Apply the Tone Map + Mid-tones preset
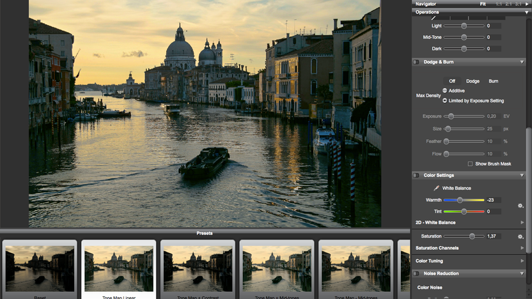Viewport: 532px width, 299px height. (x=277, y=270)
